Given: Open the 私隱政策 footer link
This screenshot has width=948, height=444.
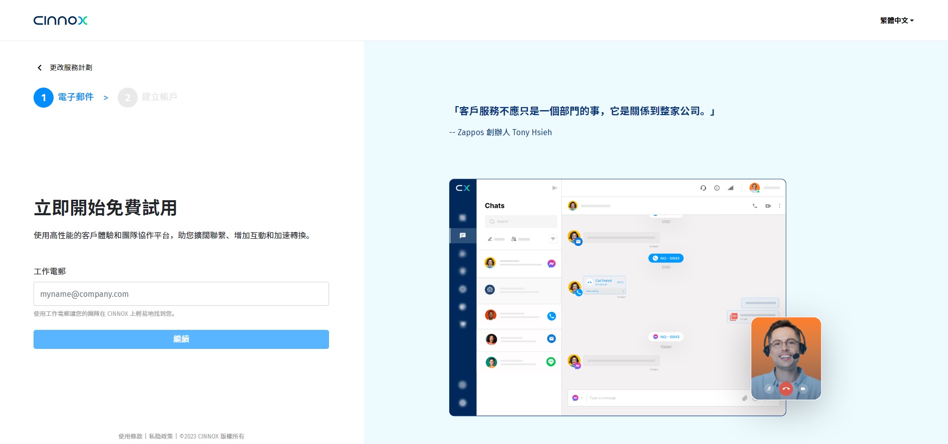Looking at the screenshot, I should click(x=161, y=436).
